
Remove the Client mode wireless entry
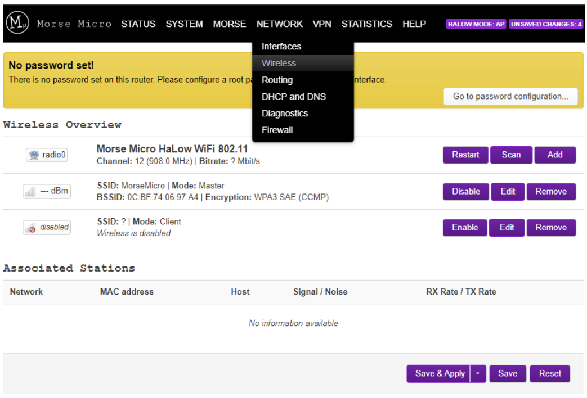click(551, 227)
